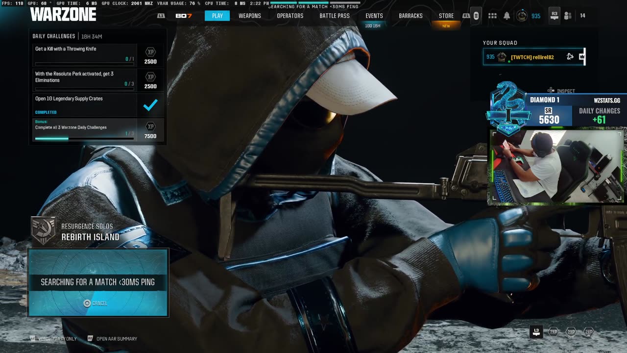This screenshot has height=353, width=627.
Task: Click the level 935 number in the top bar
Action: click(536, 16)
